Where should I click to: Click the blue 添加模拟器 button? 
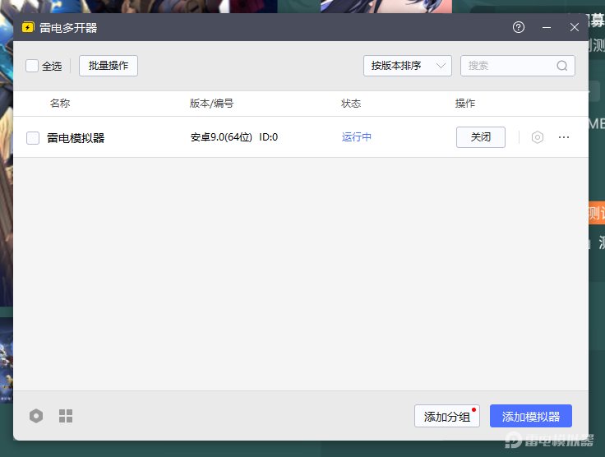click(531, 416)
